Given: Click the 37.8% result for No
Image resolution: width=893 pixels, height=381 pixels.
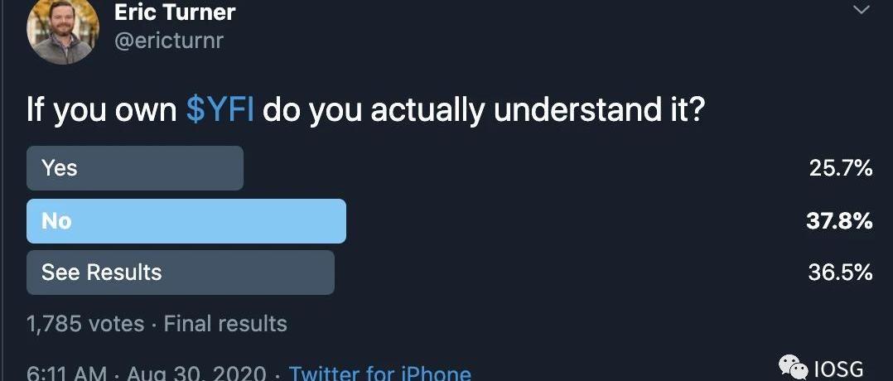Looking at the screenshot, I should pyautogui.click(x=840, y=221).
